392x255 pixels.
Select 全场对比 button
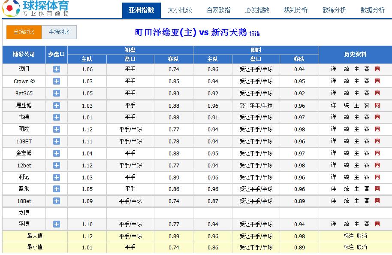click(x=24, y=32)
